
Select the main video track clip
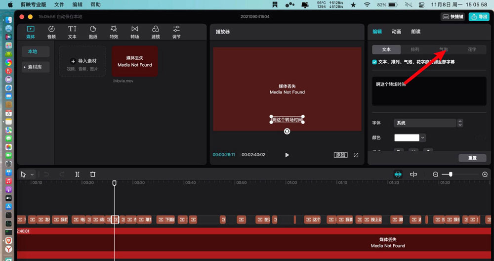tap(254, 243)
